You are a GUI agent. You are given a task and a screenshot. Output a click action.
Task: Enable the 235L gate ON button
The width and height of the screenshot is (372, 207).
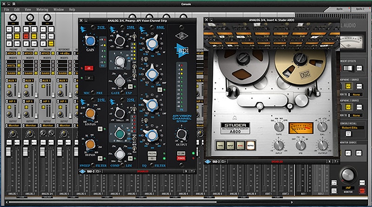(x=130, y=87)
